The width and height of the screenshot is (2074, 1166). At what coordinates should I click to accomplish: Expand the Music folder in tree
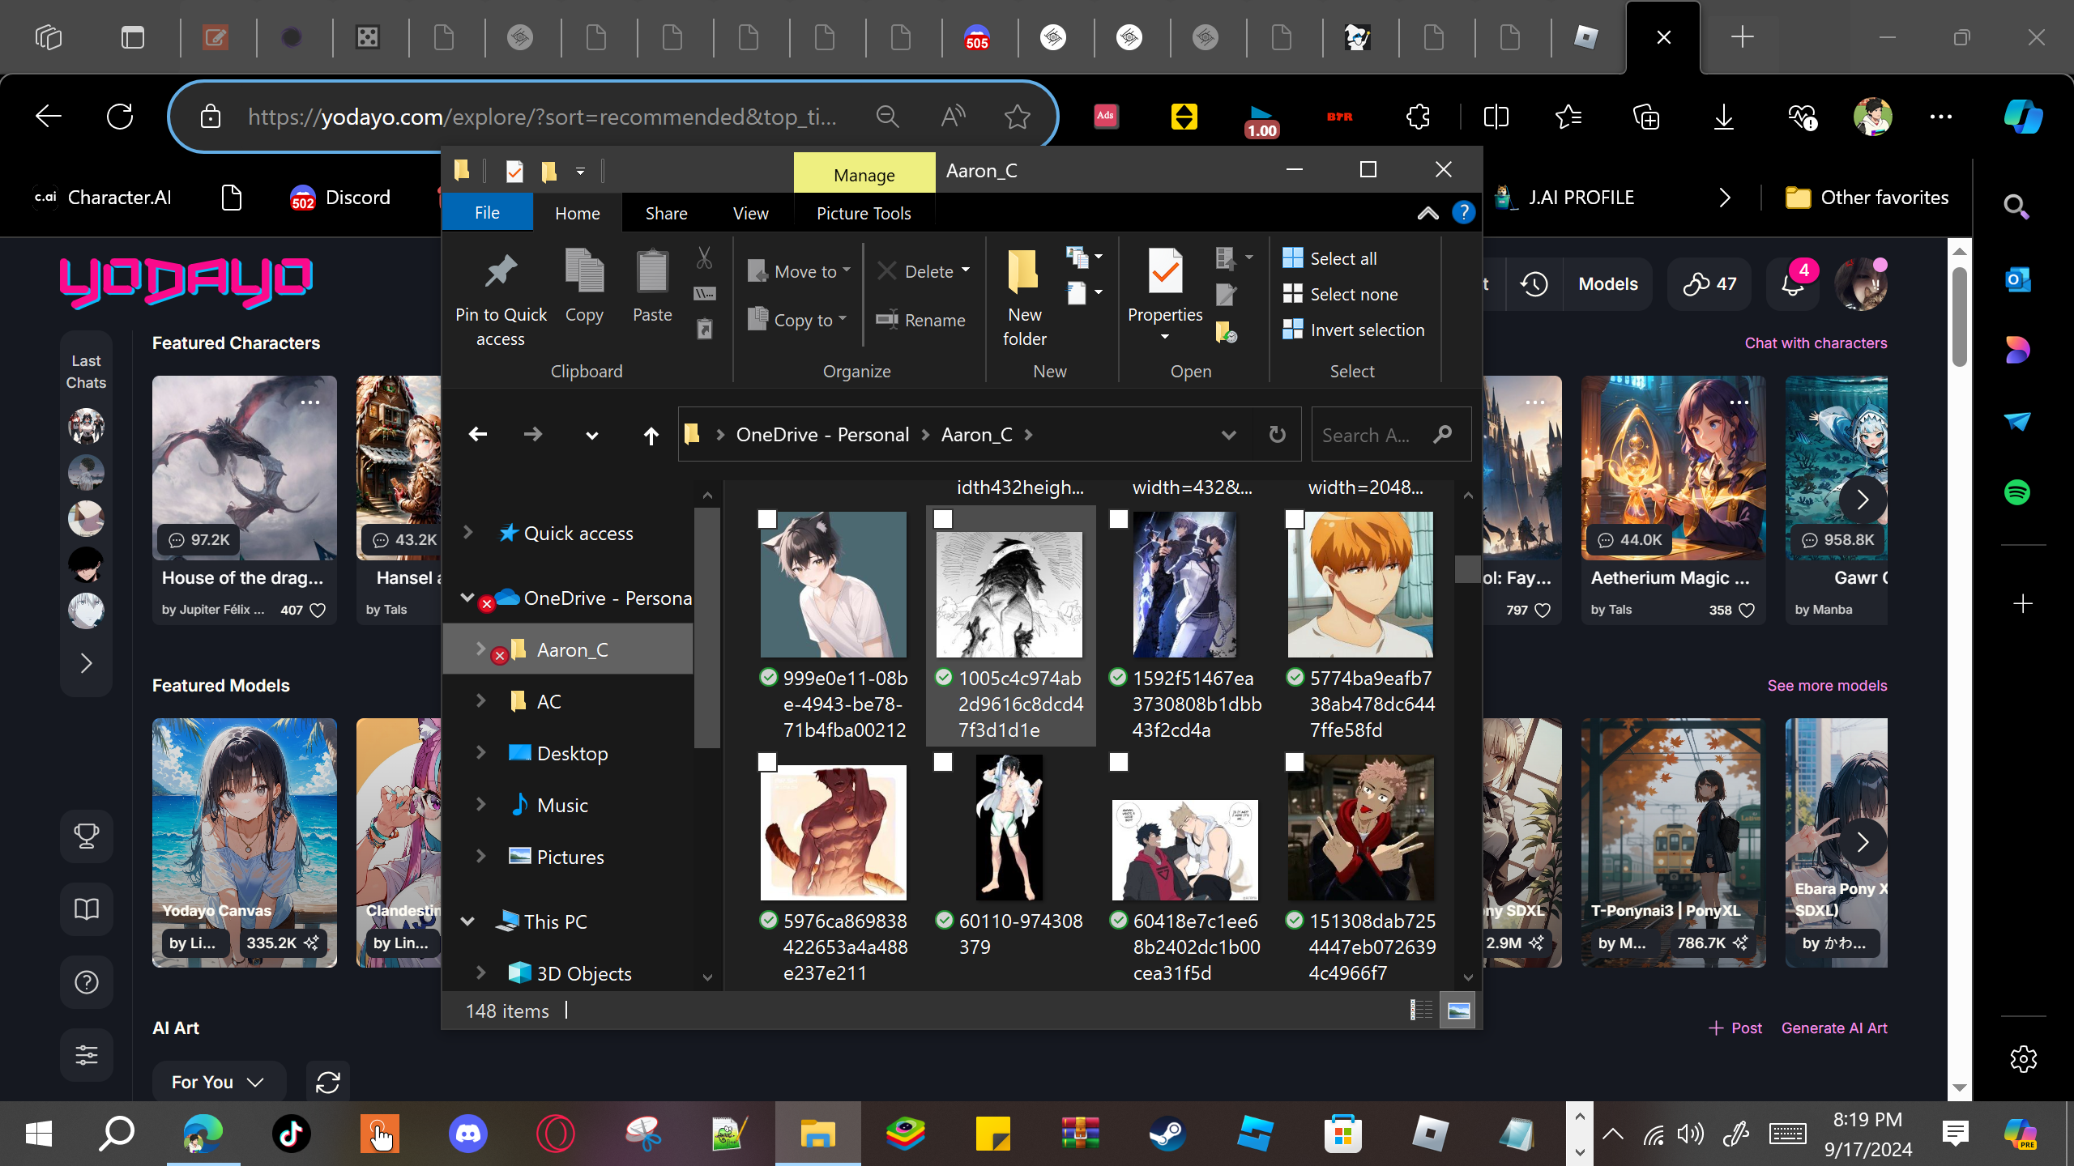pos(480,804)
